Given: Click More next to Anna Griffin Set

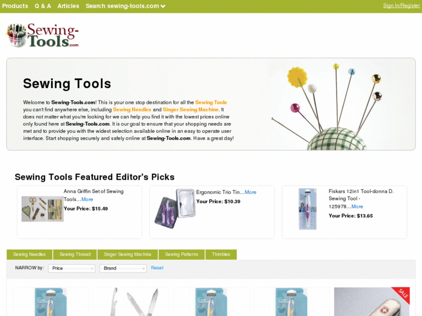Looking at the screenshot, I should [x=87, y=199].
